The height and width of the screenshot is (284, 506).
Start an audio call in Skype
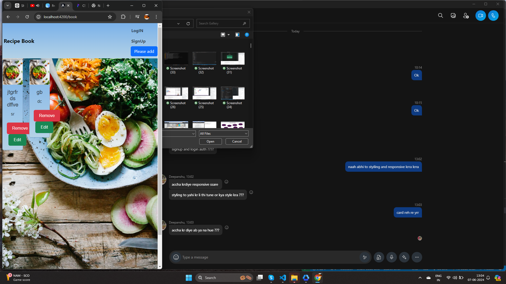click(493, 16)
